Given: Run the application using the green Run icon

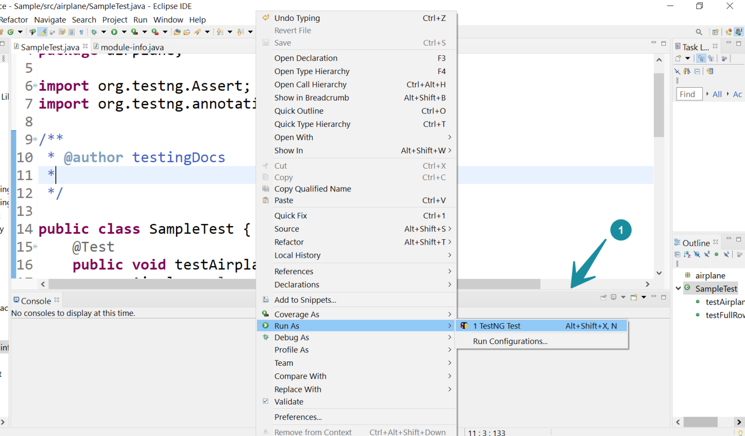Looking at the screenshot, I should (114, 31).
